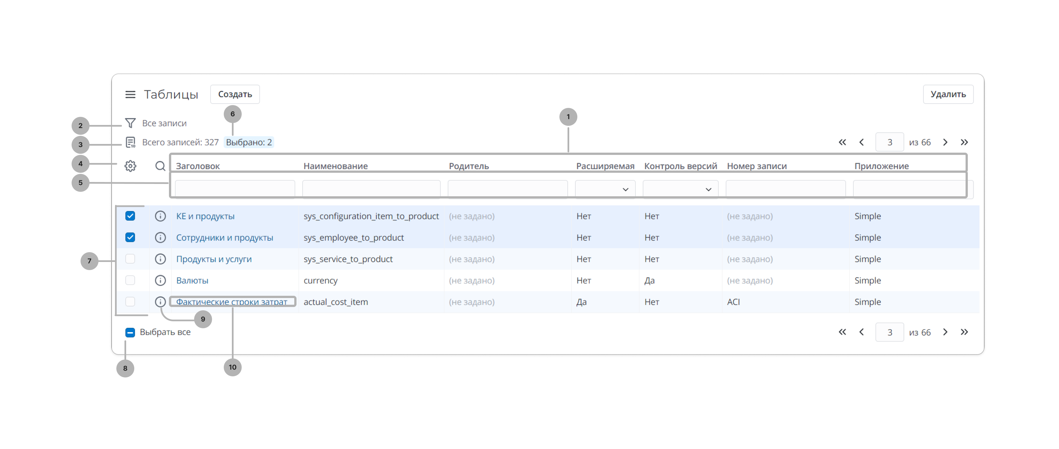Click Всего записей: 327 text

180,142
